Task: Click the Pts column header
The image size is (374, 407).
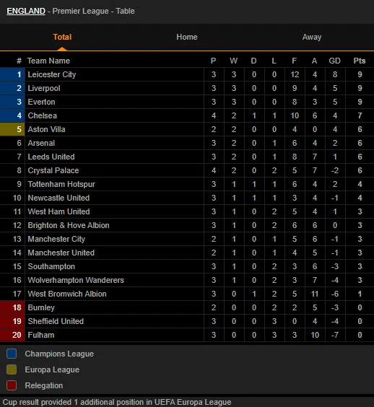Action: coord(360,61)
